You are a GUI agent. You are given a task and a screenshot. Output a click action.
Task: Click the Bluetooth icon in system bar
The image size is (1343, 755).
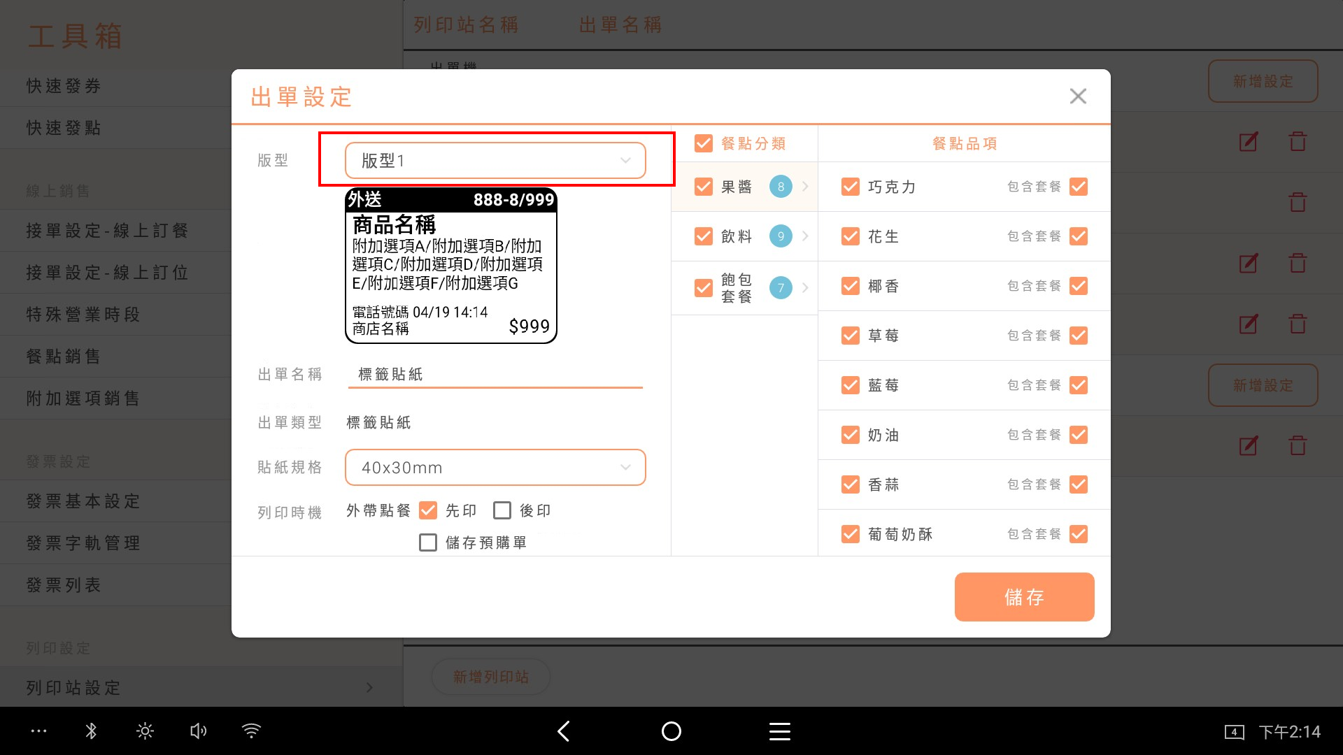[x=91, y=731]
